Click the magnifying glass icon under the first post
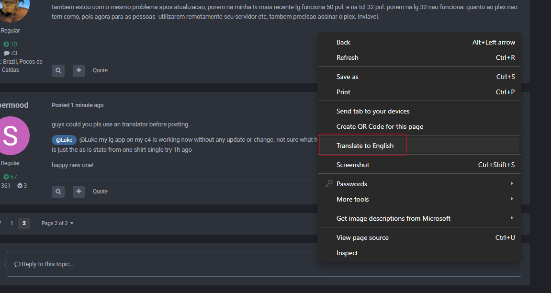The image size is (551, 293). 58,70
